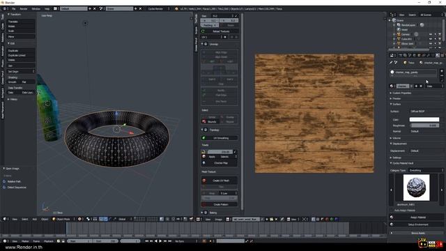The width and height of the screenshot is (446, 251).
Task: Open the Info editor type selector icon
Action: [x=5, y=9]
